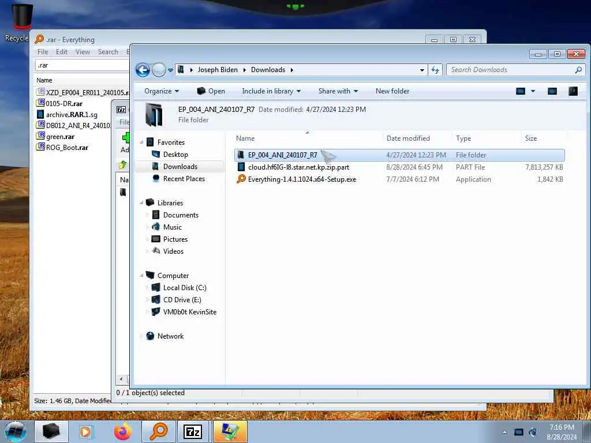This screenshot has height=443, width=591.
Task: Sort by the Type column header
Action: point(463,138)
